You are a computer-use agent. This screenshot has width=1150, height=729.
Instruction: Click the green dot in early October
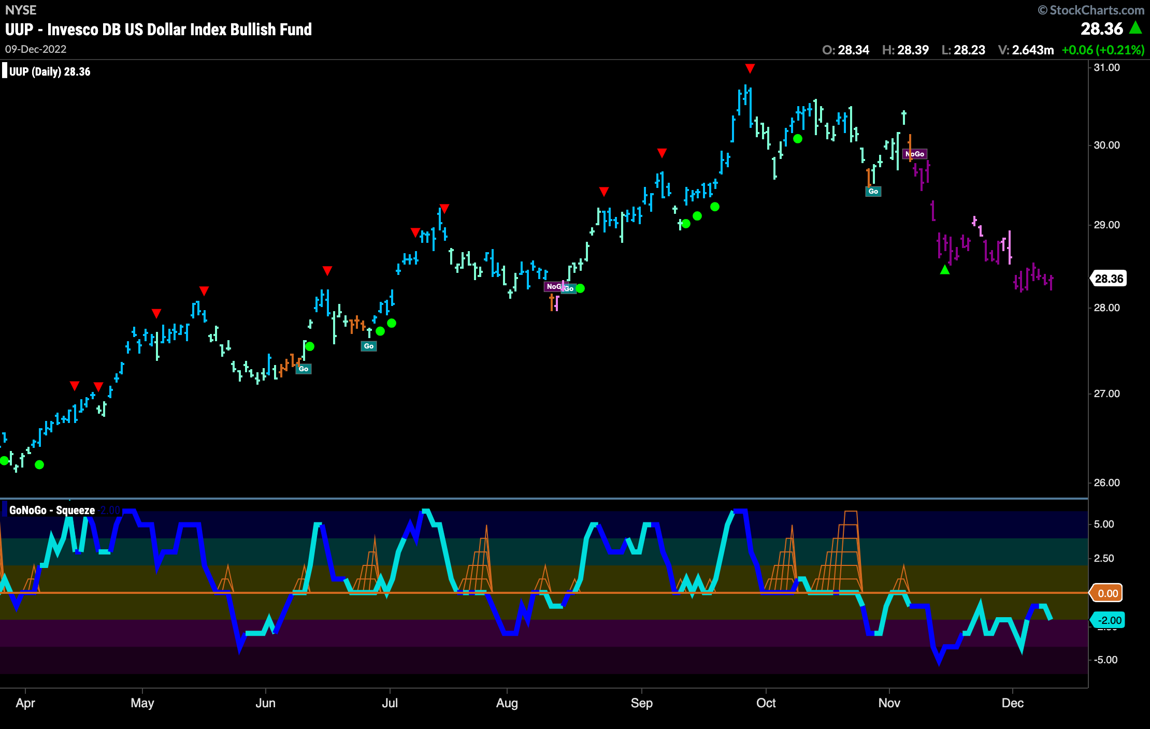pos(798,139)
